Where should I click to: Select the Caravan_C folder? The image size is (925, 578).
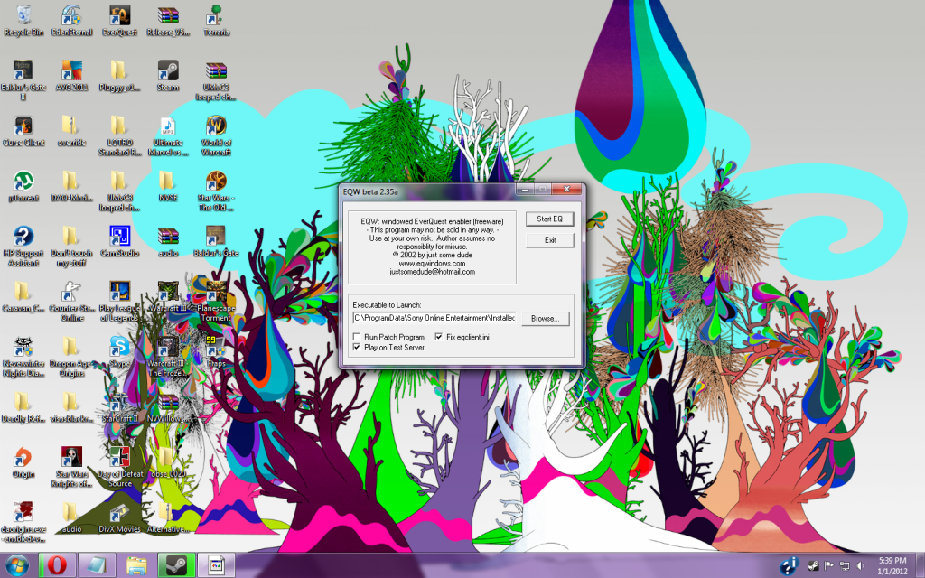(x=23, y=297)
